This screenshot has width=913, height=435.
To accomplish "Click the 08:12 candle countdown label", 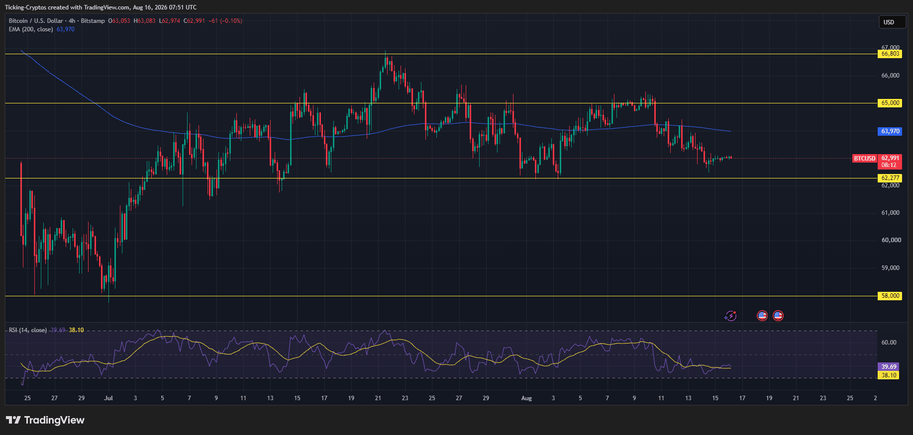I will click(x=889, y=165).
